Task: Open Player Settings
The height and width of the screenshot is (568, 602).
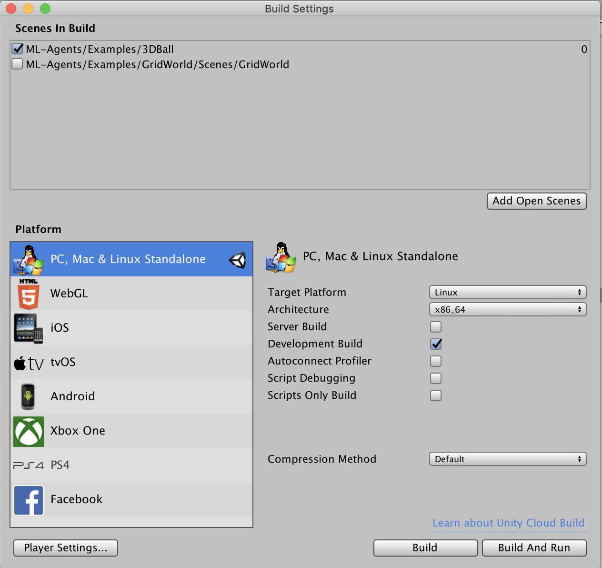Action: (66, 548)
